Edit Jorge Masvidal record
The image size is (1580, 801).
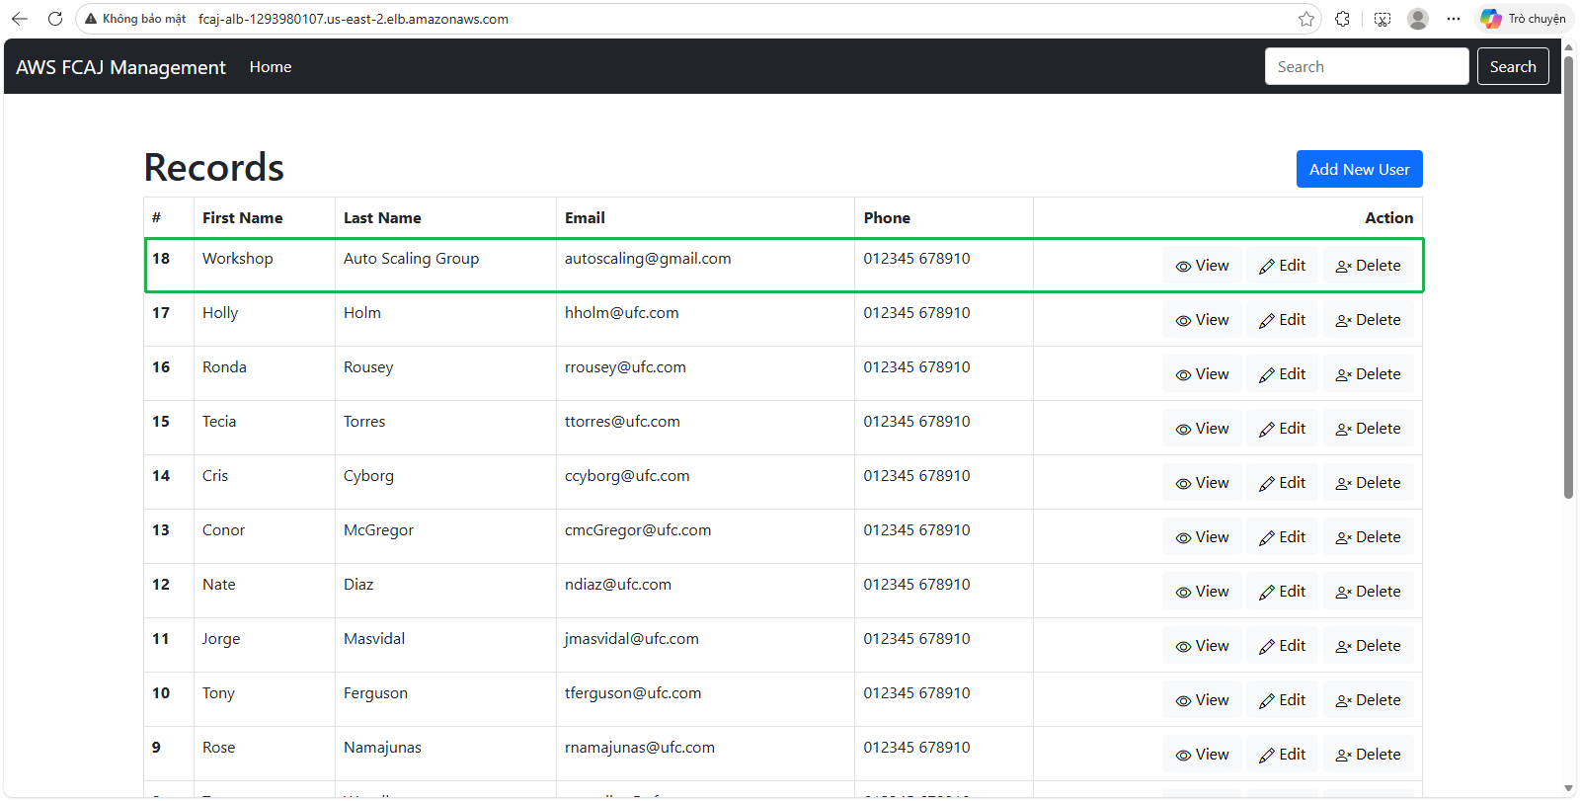[1282, 646]
